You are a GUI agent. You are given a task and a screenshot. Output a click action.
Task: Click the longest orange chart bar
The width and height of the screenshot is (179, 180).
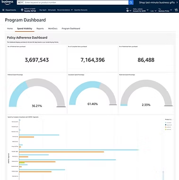(x=62, y=152)
